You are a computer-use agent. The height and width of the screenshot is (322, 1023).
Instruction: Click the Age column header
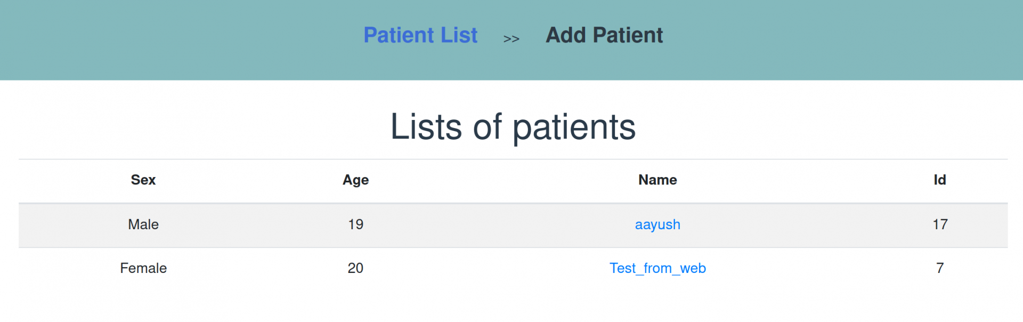click(x=355, y=180)
